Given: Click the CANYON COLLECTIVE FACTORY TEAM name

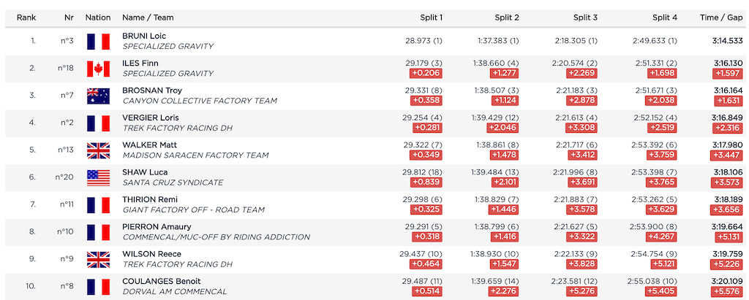Looking at the screenshot, I should [200, 101].
